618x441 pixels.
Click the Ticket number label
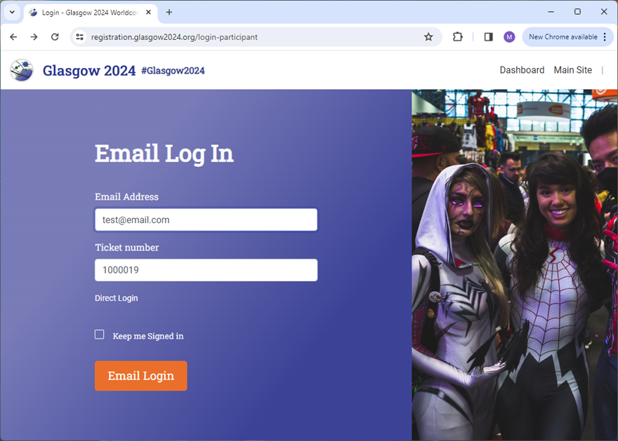tap(127, 247)
